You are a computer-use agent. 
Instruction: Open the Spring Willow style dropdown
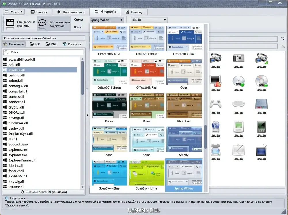107,20
